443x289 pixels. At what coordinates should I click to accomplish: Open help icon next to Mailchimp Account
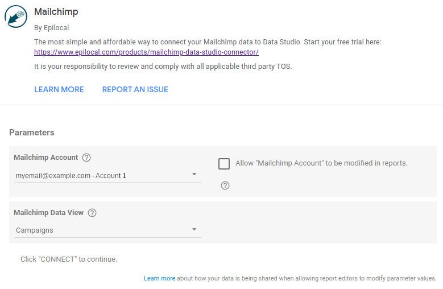pos(86,158)
